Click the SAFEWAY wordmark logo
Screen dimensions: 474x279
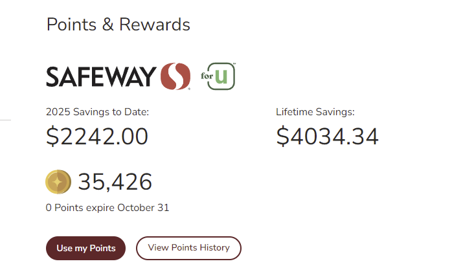102,76
